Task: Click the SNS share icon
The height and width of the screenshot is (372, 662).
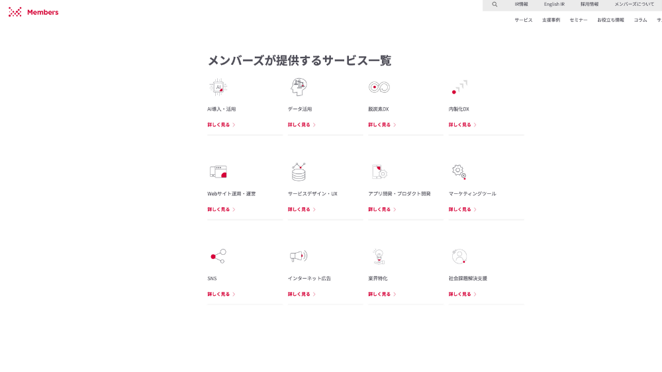Action: (218, 256)
